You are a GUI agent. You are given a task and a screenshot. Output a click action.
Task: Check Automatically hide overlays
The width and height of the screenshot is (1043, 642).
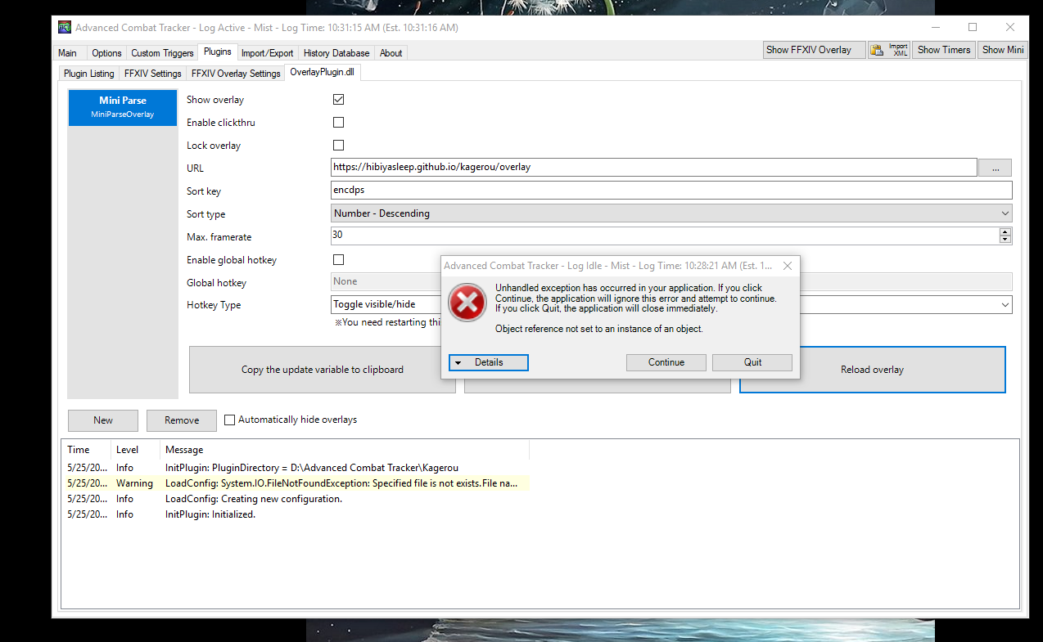click(229, 420)
